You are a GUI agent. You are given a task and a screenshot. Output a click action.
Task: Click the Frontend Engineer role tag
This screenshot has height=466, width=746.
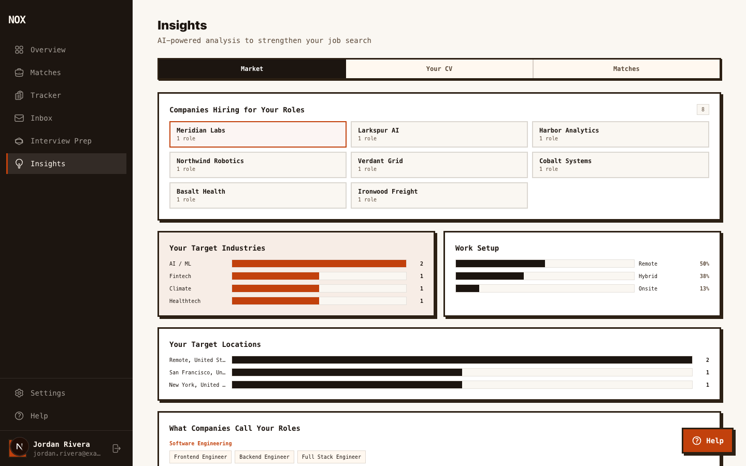pos(200,457)
